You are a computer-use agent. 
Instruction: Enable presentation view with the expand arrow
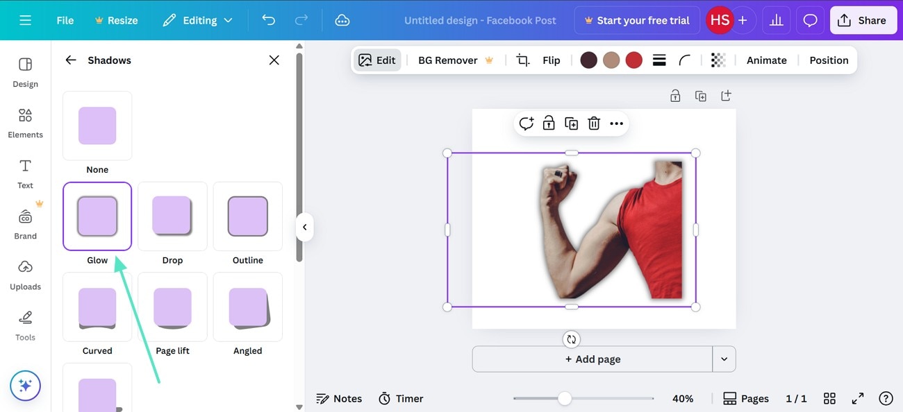pos(857,398)
